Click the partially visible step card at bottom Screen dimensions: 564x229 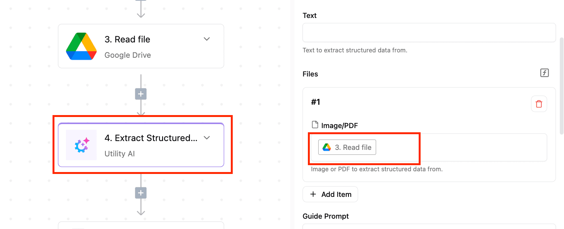click(141, 225)
